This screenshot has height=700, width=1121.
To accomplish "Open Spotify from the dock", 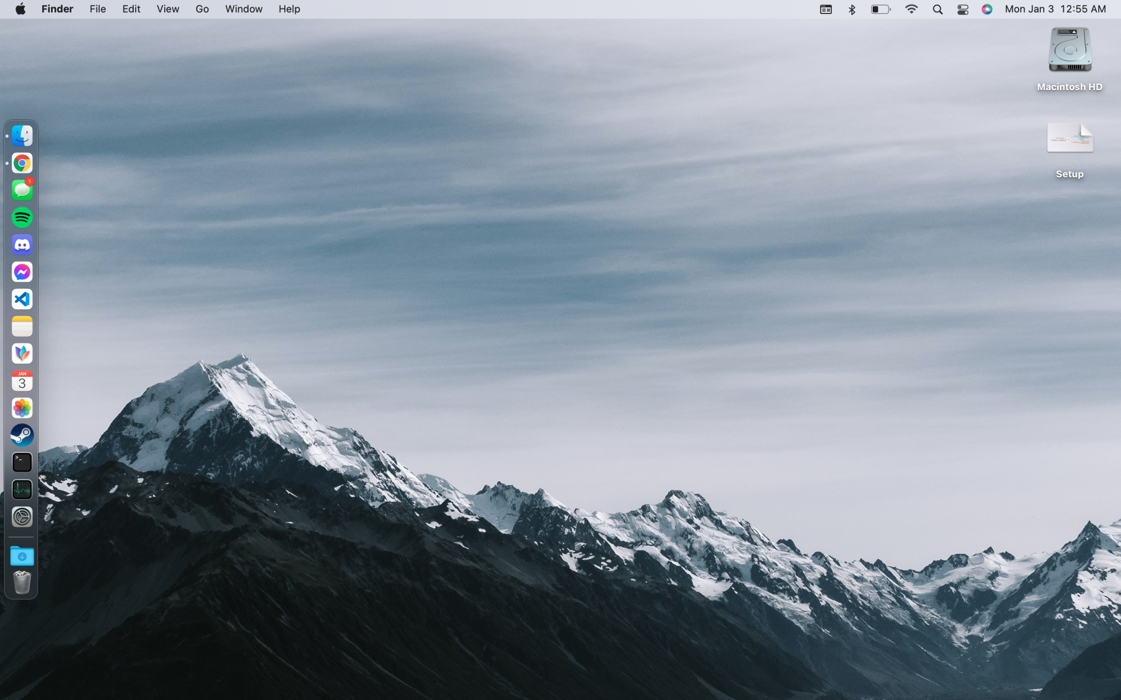I will pyautogui.click(x=22, y=217).
